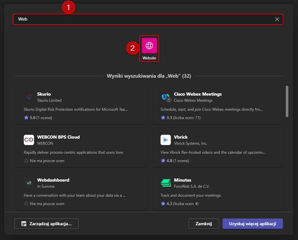Viewport: 298px width, 240px height.
Task: Click the Skurio app logo
Action: pos(29,97)
